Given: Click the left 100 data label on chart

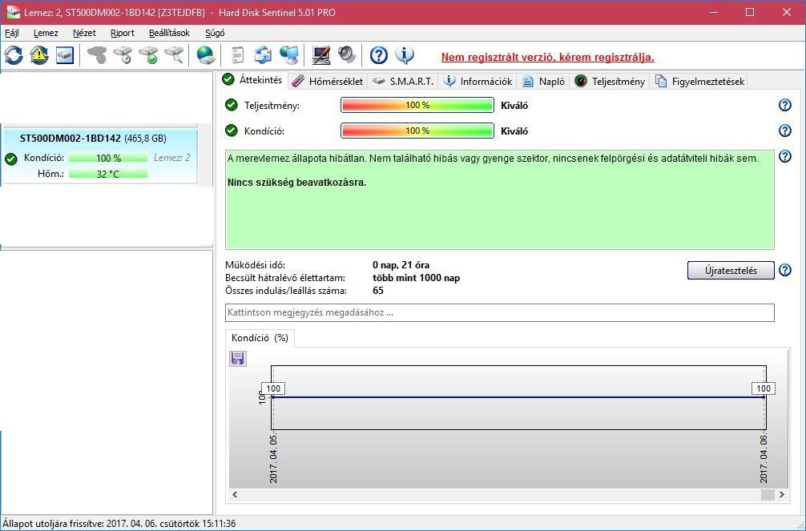Looking at the screenshot, I should [273, 388].
